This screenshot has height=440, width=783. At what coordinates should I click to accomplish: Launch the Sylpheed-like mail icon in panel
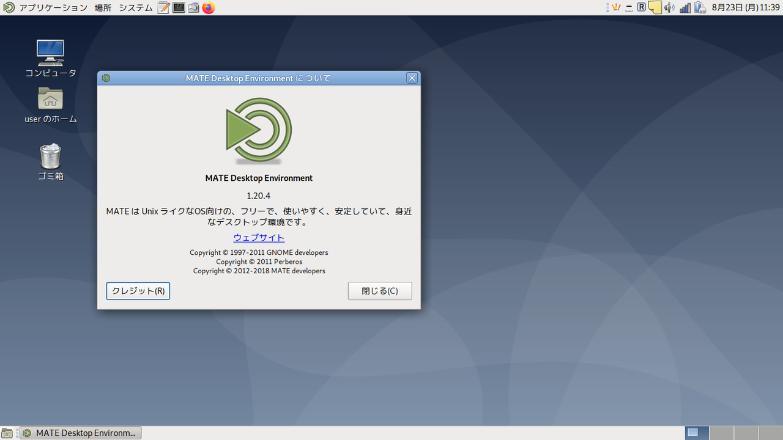193,8
